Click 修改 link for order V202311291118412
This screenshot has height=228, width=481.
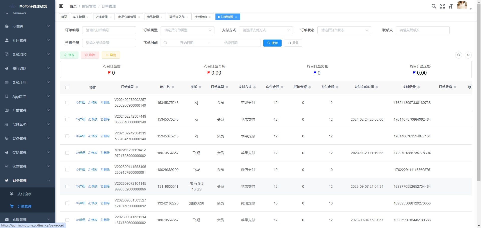tap(93, 153)
